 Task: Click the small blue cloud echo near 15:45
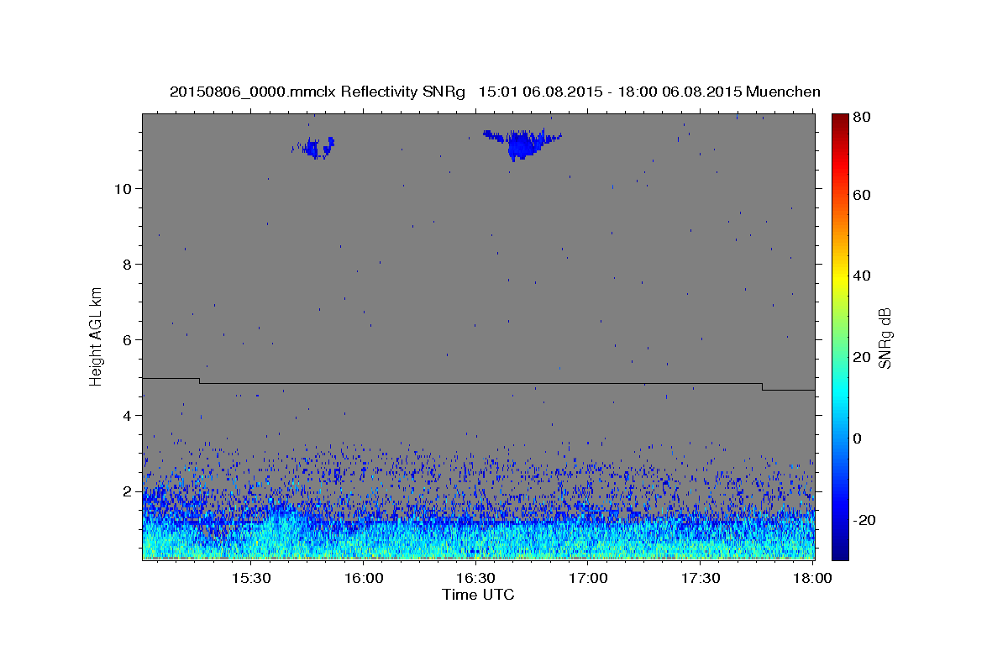[x=315, y=148]
